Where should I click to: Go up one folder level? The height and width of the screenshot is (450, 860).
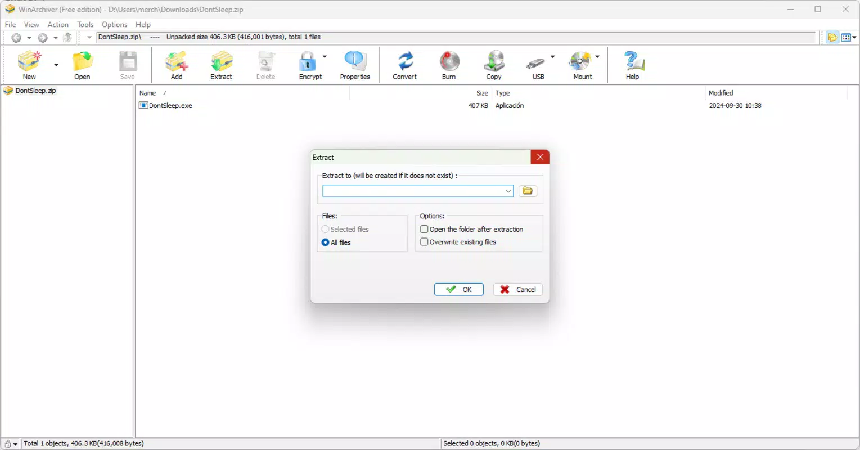[67, 38]
